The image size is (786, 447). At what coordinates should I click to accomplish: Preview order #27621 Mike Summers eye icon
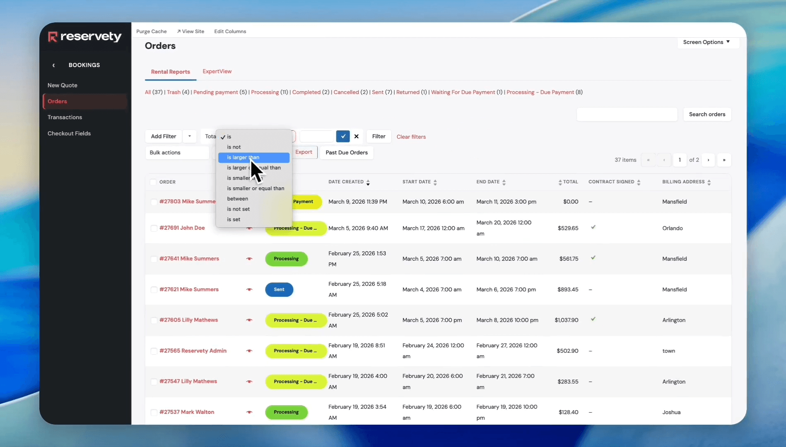(x=249, y=289)
